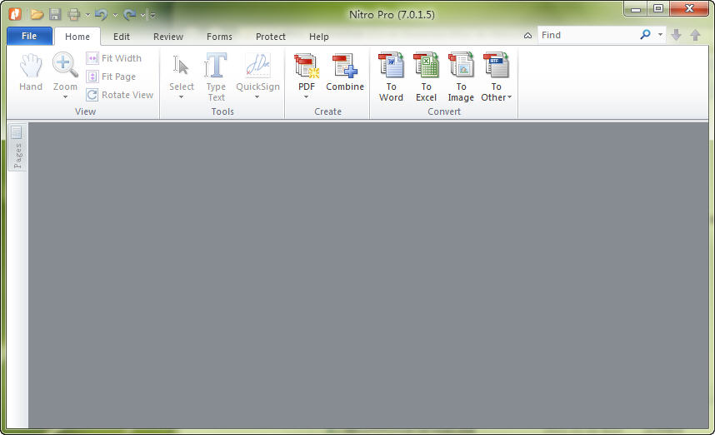This screenshot has height=435, width=715.
Task: Click the Nitro Pro (7.0.1.5) title text
Action: pyautogui.click(x=392, y=15)
